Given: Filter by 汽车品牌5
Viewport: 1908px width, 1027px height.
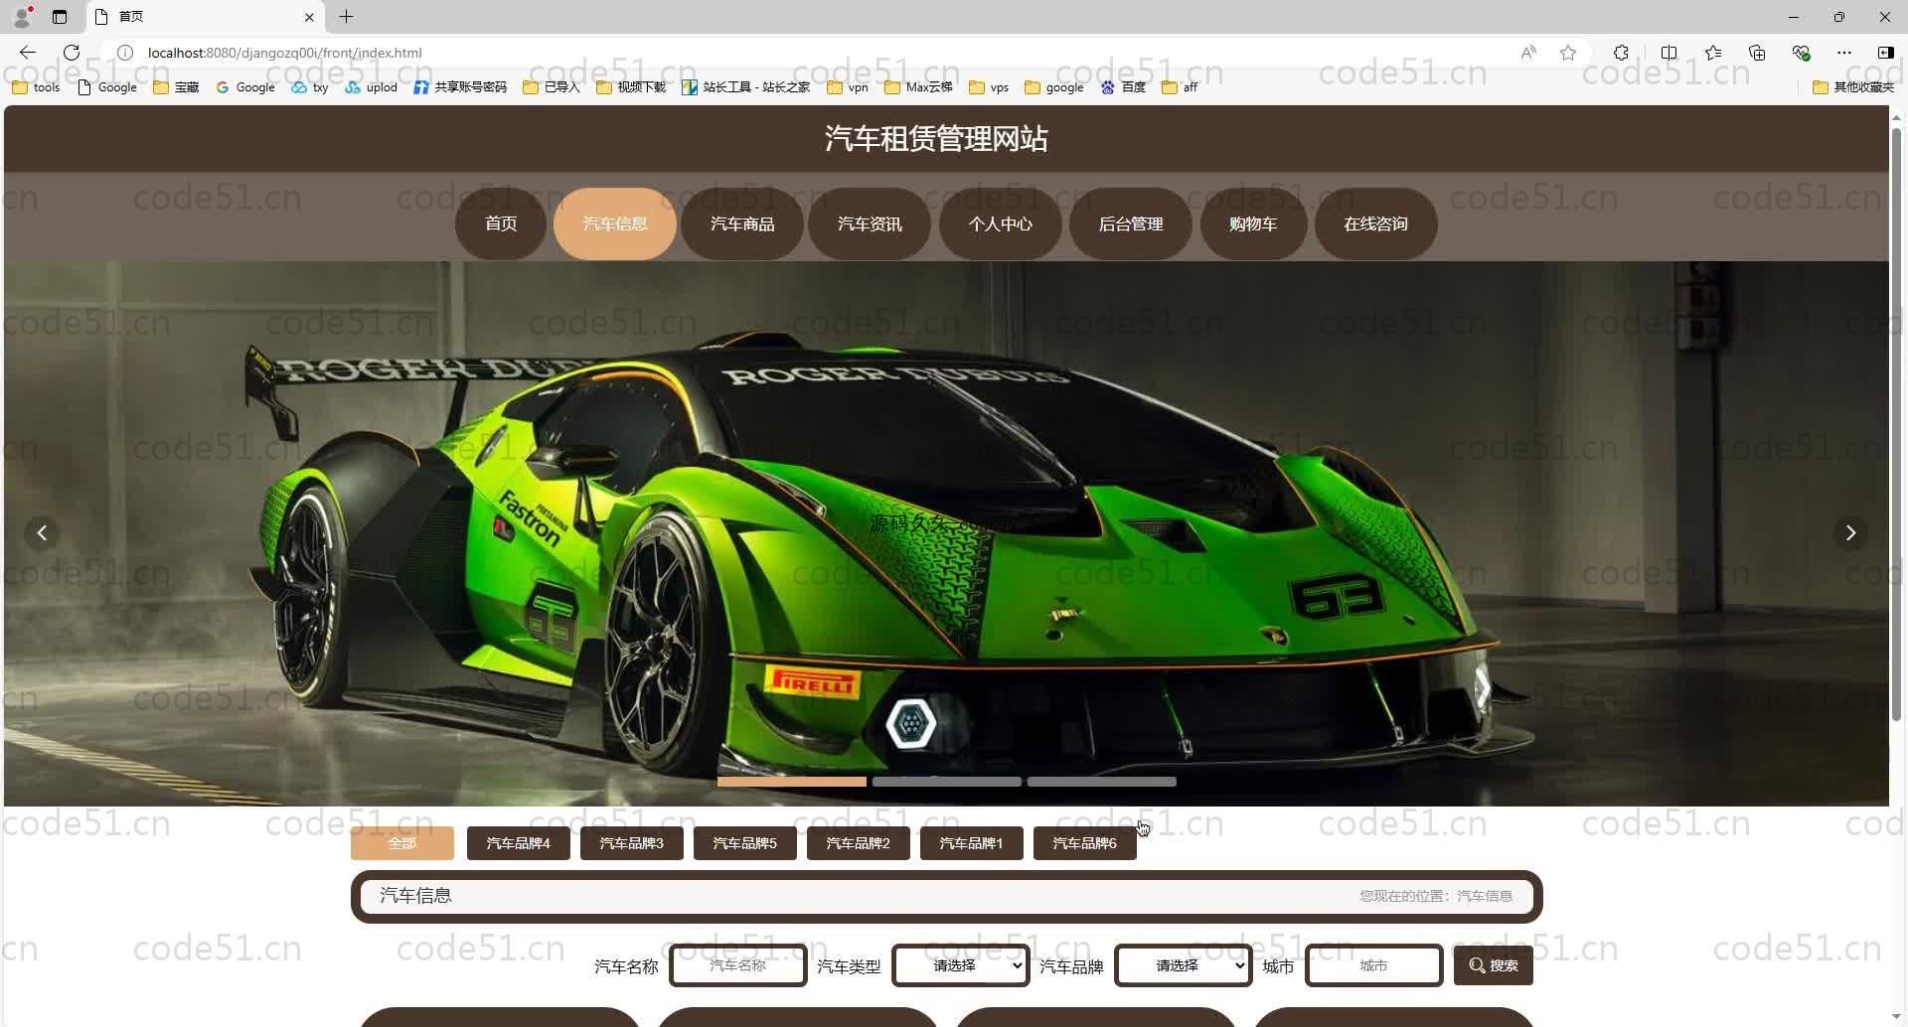Looking at the screenshot, I should point(745,843).
